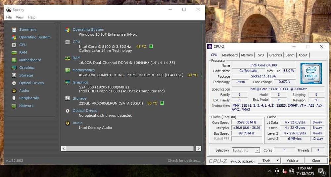Image resolution: width=331 pixels, height=177 pixels.
Task: Open the Storage heading link in summary
Action: [x=79, y=98]
